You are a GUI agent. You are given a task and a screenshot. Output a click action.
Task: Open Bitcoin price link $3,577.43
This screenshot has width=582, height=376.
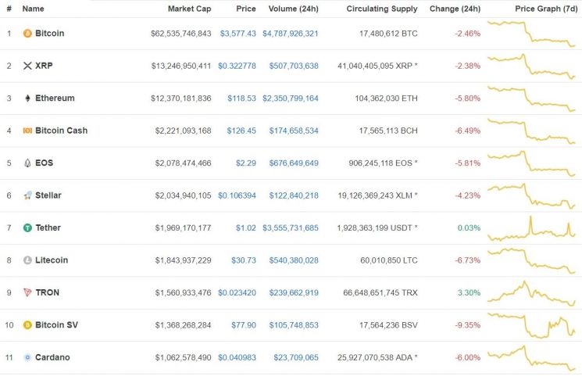238,34
